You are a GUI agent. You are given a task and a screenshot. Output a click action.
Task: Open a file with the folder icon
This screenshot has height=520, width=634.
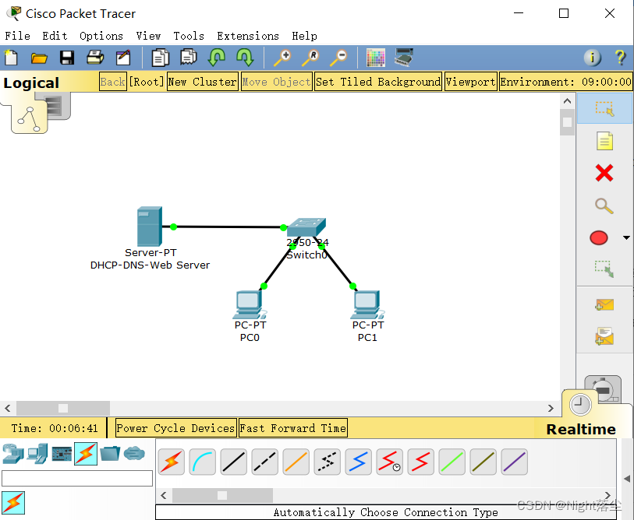point(39,58)
